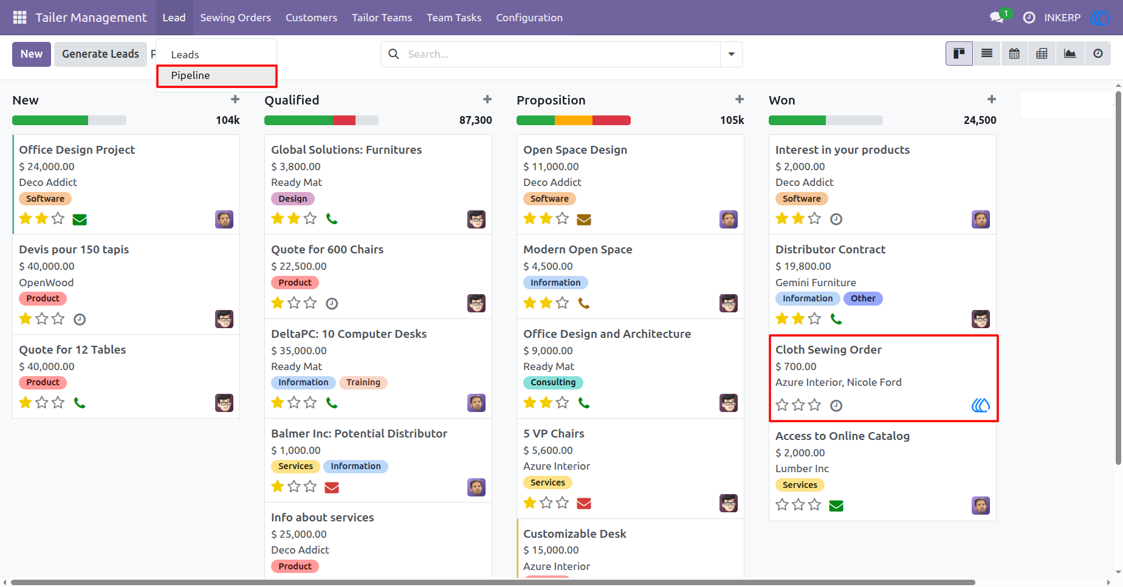Click the red email icon on Balmer Inc card
The width and height of the screenshot is (1123, 587).
(332, 487)
